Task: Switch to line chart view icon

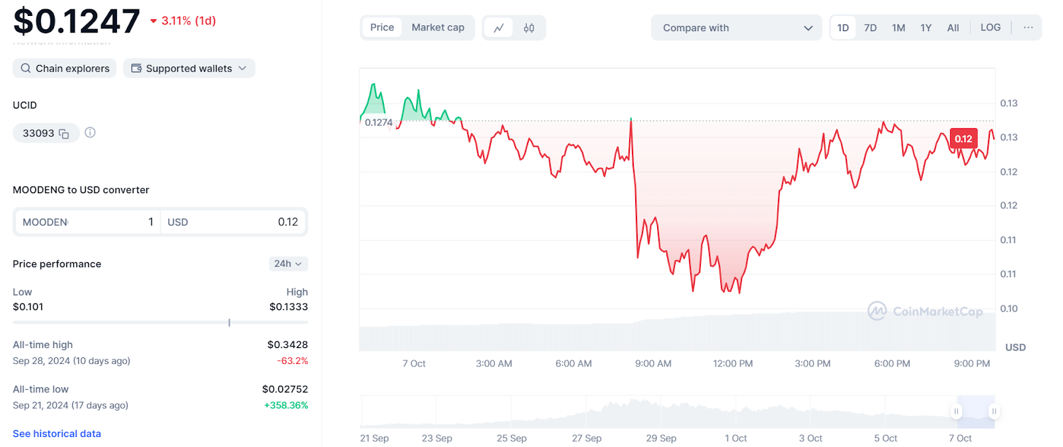Action: click(499, 28)
